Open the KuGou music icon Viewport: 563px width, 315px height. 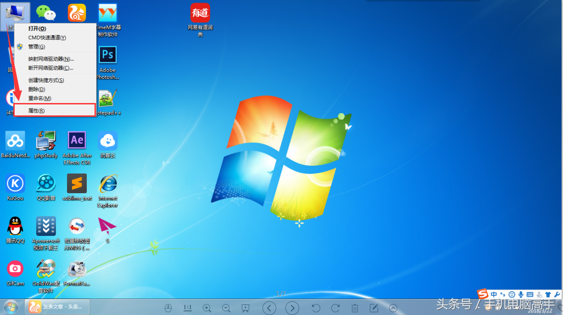(x=15, y=184)
